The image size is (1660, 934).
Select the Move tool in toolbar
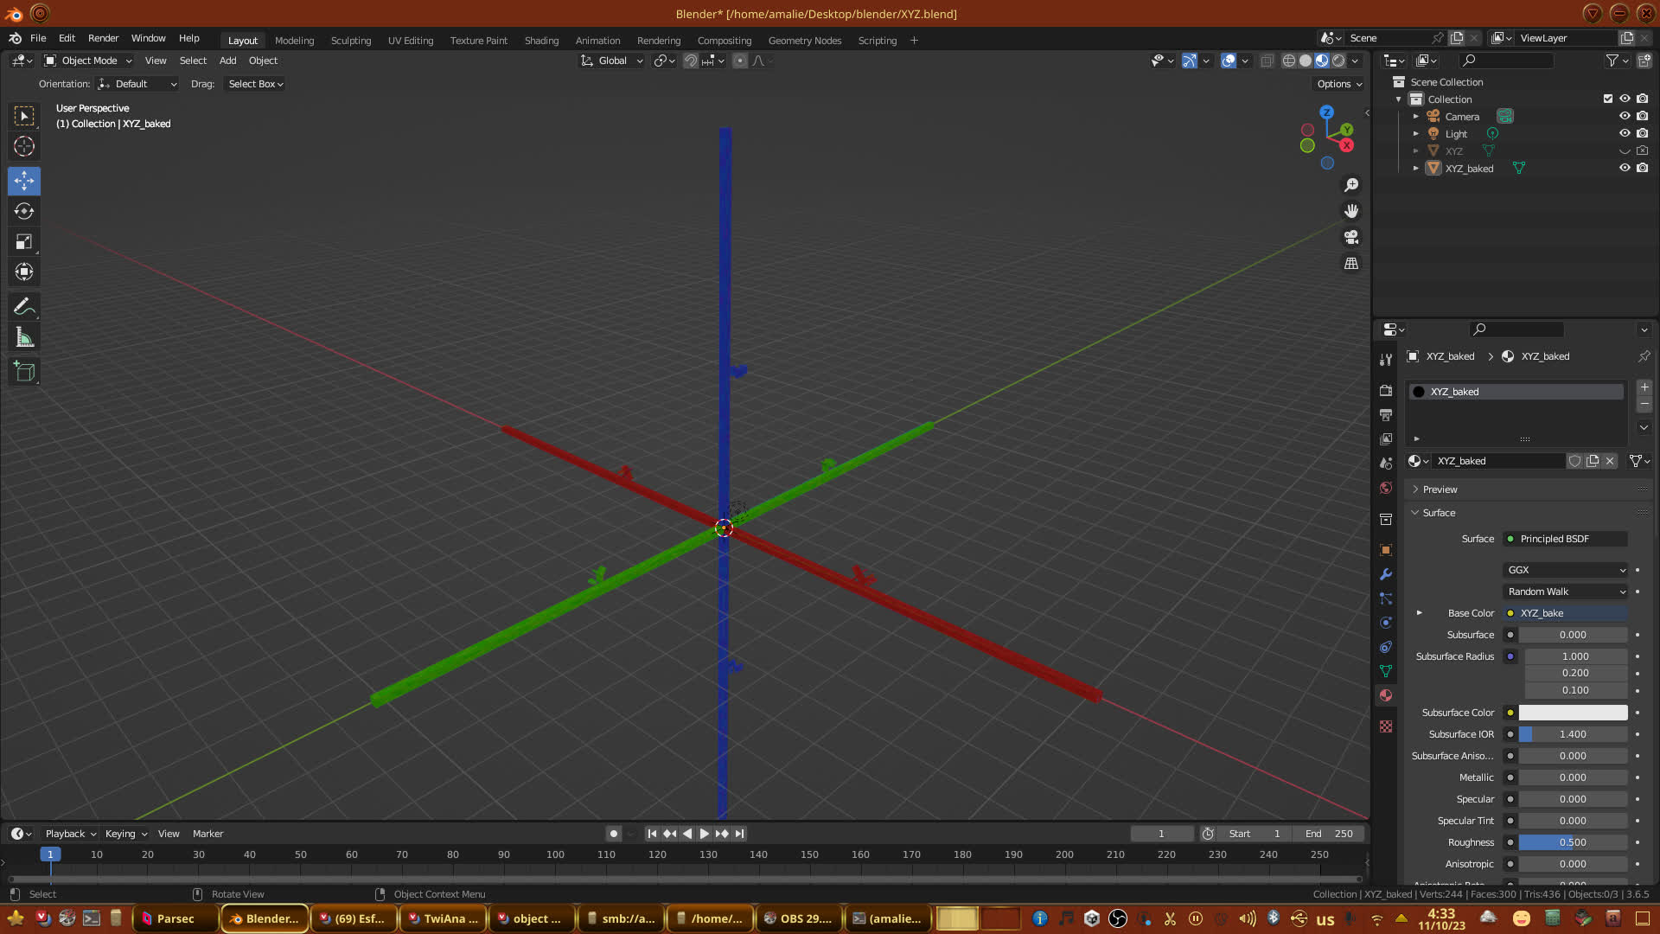coord(24,181)
